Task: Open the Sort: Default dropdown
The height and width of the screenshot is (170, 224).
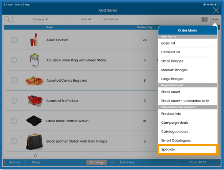Action: pyautogui.click(x=111, y=19)
